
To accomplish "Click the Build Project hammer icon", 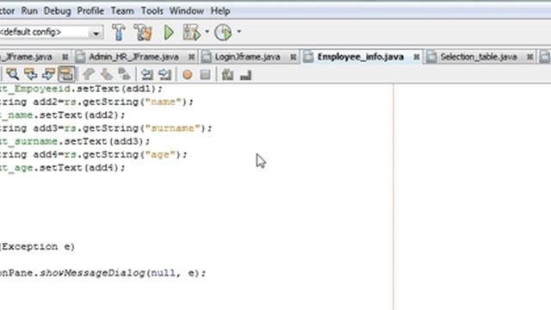I will (119, 33).
